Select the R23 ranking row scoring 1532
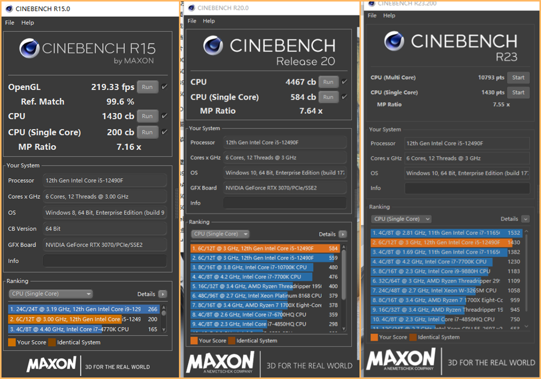 point(447,233)
